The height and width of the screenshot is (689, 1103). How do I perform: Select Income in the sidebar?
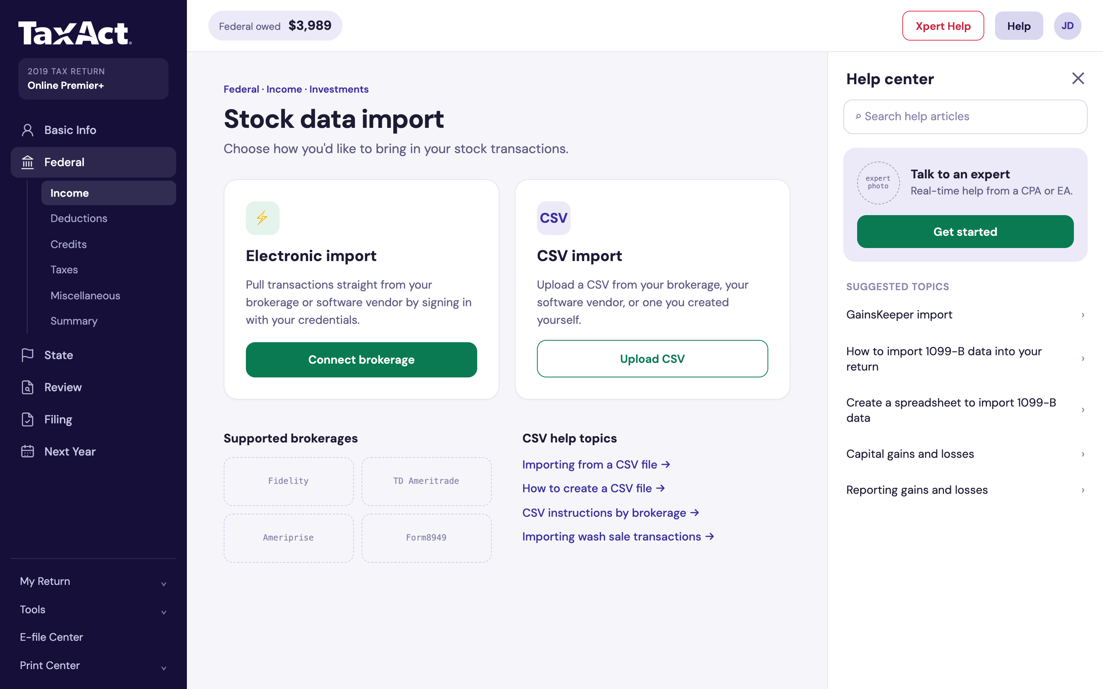coord(108,193)
